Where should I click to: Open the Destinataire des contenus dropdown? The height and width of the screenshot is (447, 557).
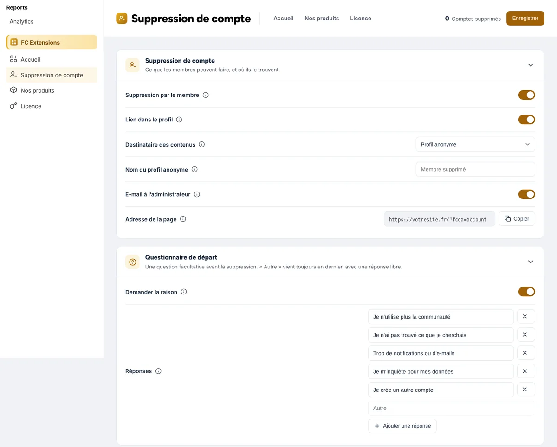(475, 144)
